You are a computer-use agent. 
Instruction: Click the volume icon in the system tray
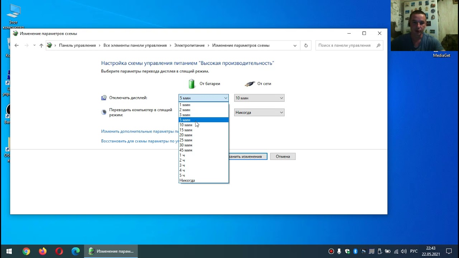click(x=403, y=251)
